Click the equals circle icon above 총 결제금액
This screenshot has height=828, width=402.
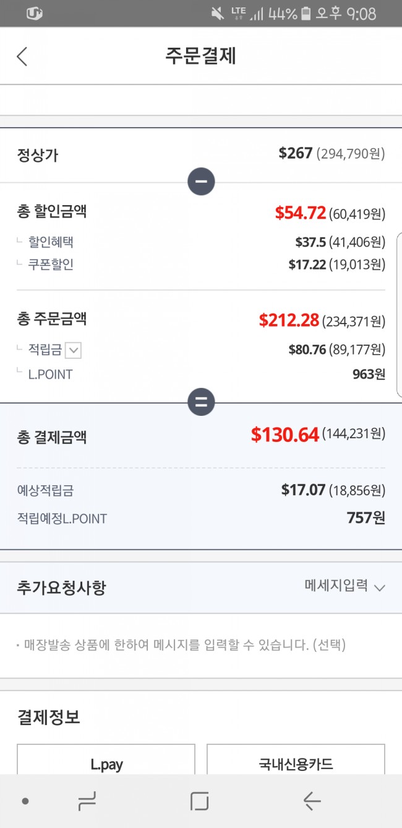tap(201, 402)
